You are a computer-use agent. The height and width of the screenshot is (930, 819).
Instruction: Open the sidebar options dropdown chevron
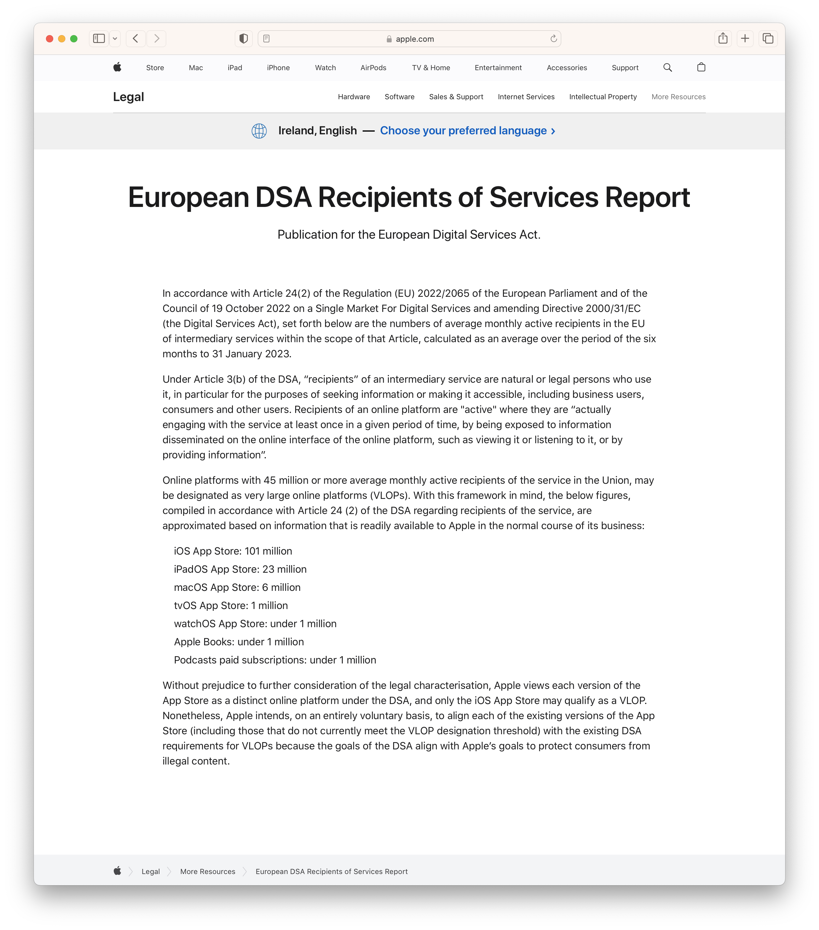tap(115, 39)
